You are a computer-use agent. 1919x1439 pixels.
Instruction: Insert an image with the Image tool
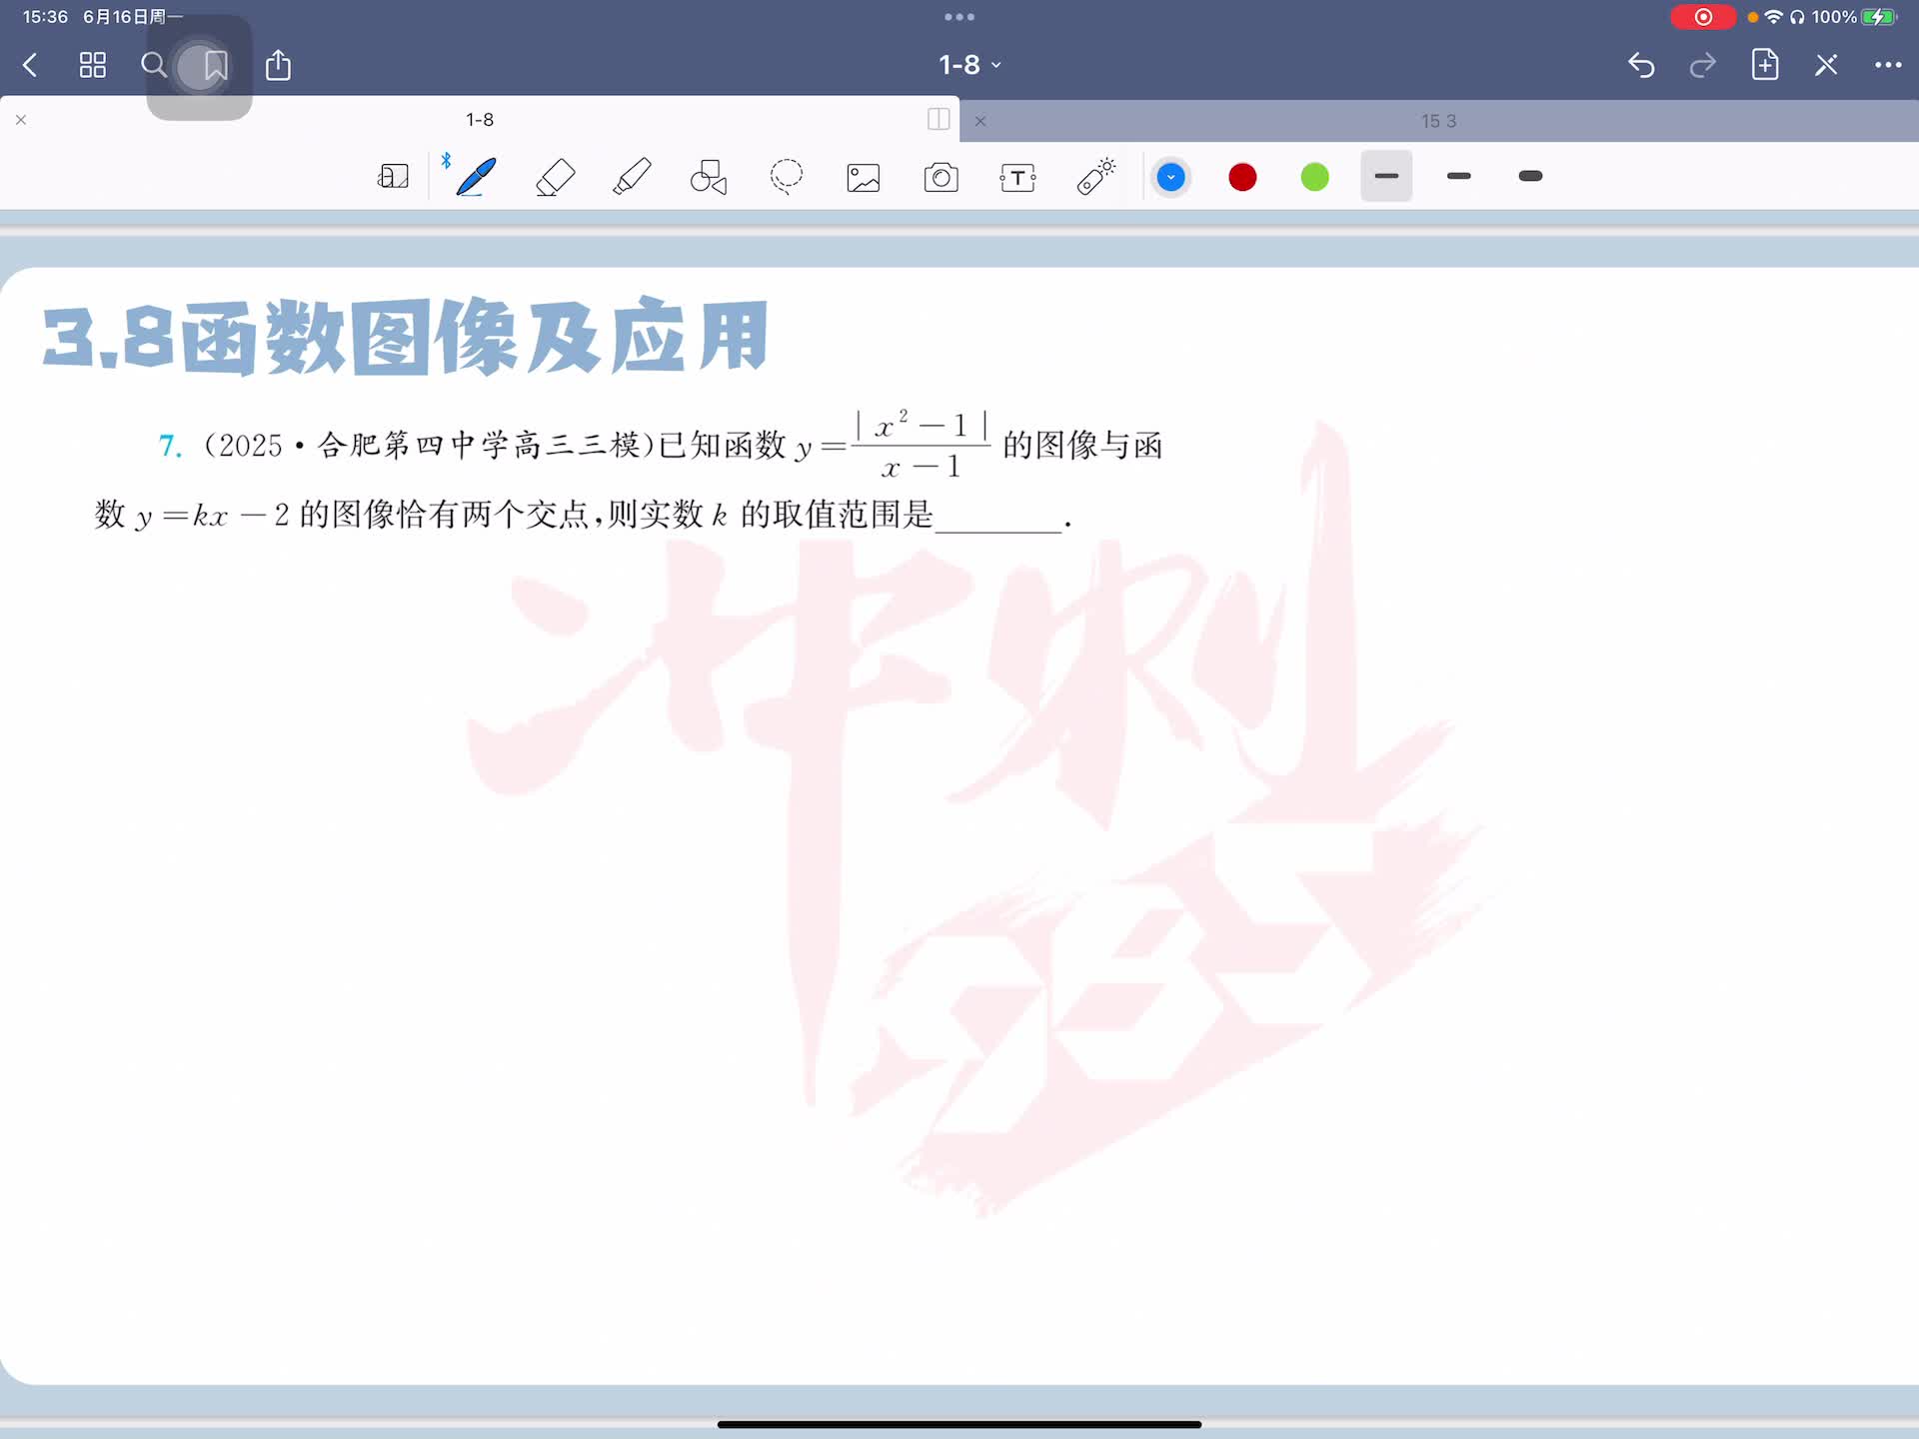pos(864,177)
